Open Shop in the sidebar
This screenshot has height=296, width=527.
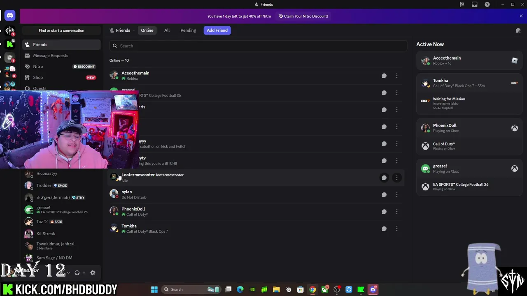[x=61, y=77]
